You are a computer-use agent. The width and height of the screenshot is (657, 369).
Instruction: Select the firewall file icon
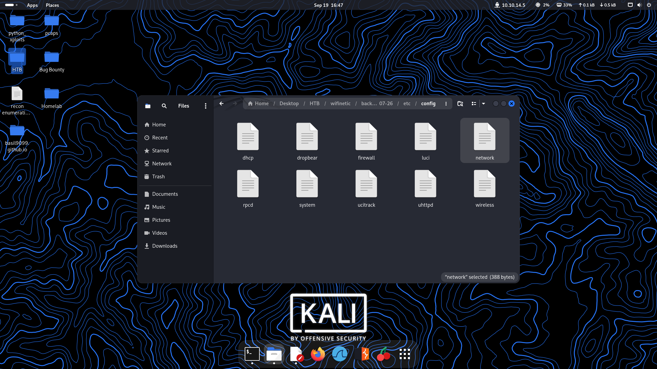(x=366, y=137)
